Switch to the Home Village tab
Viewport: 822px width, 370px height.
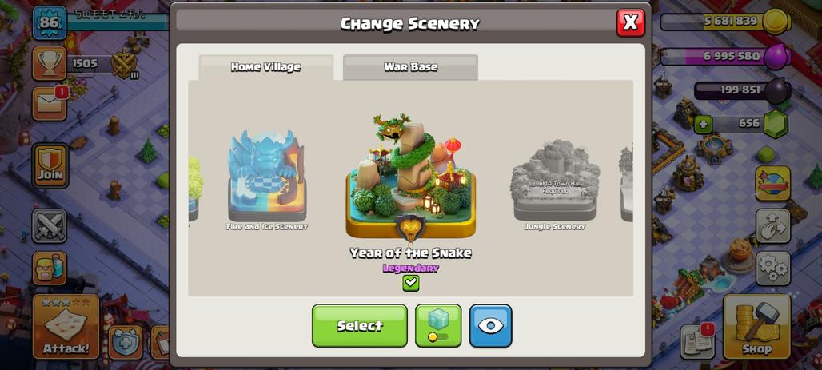(265, 67)
